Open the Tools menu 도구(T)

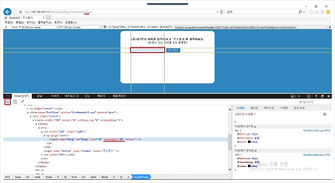(58, 22)
